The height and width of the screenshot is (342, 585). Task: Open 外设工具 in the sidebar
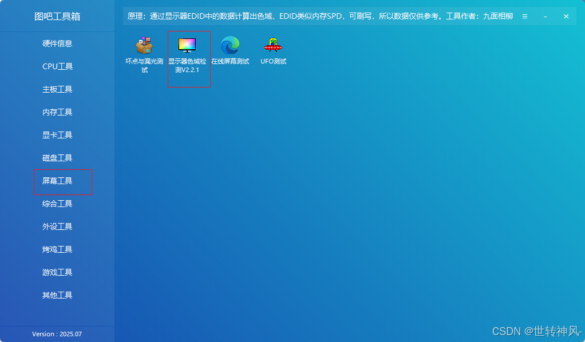pos(57,226)
